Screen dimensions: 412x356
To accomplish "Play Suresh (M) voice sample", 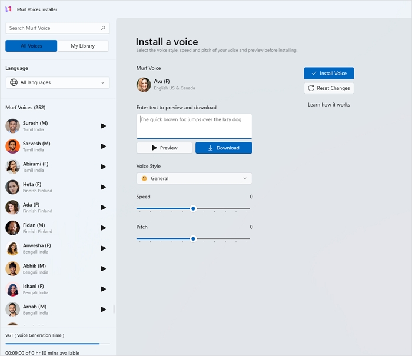I will [104, 126].
